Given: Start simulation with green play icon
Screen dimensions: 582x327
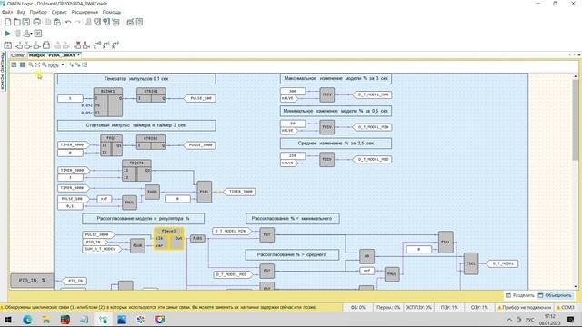Looking at the screenshot, I should point(7,34).
